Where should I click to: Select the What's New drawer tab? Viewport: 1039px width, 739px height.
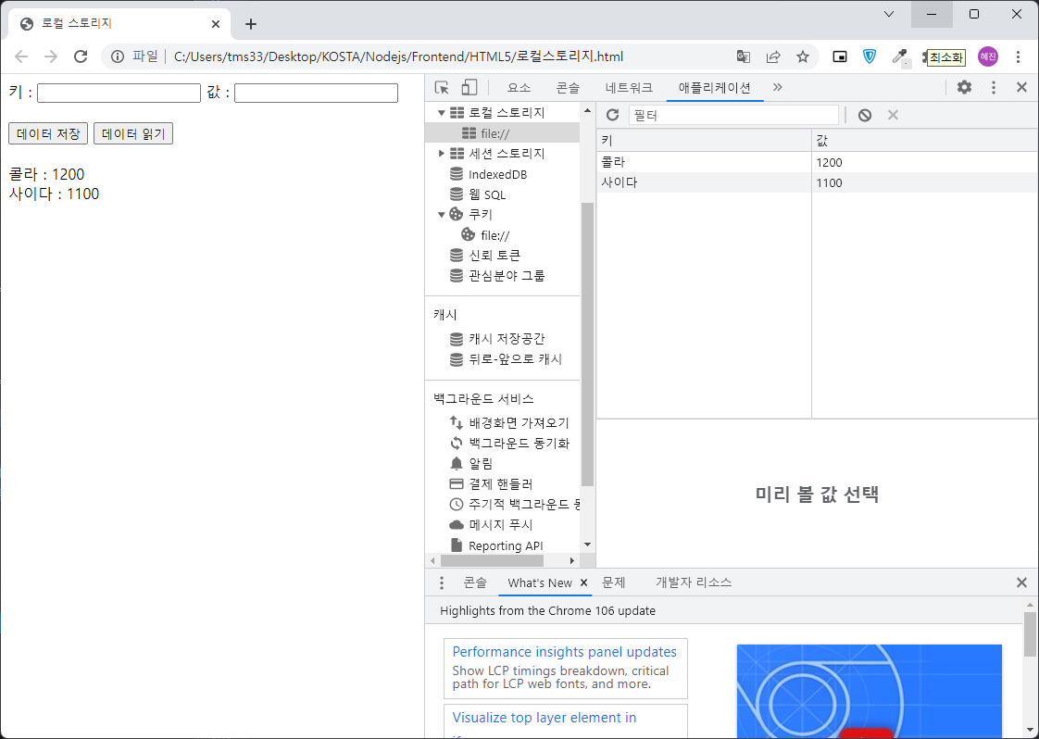[539, 582]
